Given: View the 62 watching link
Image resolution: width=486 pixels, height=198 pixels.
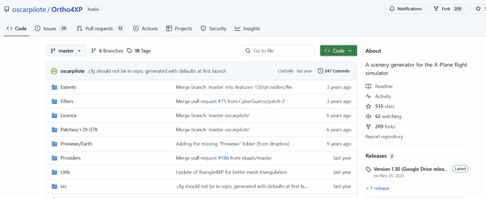Looking at the screenshot, I should (383, 117).
